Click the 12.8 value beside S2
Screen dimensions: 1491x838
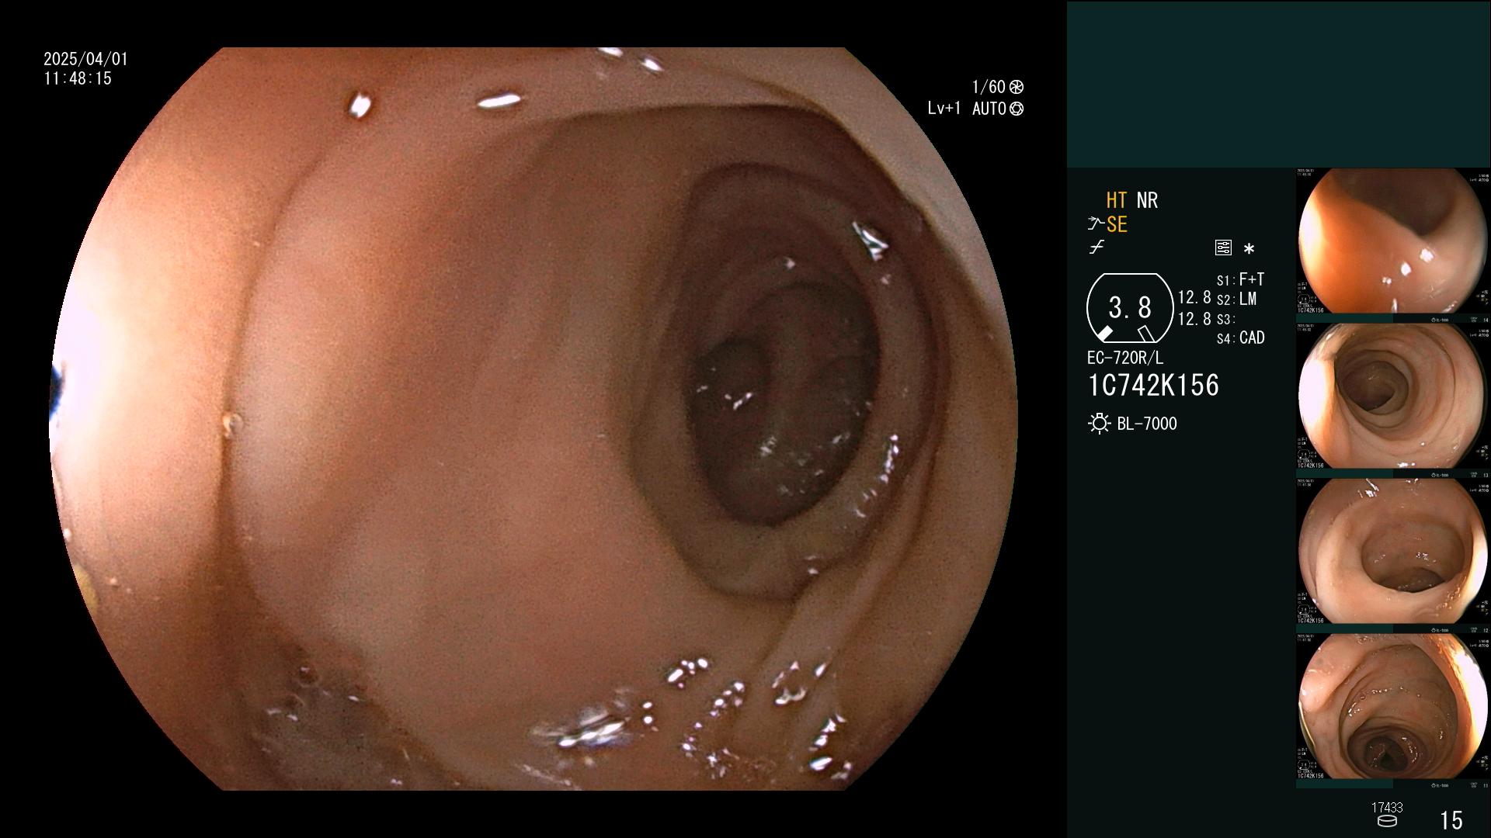tap(1194, 298)
